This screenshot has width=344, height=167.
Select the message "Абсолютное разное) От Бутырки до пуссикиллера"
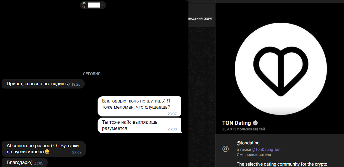pyautogui.click(x=44, y=149)
